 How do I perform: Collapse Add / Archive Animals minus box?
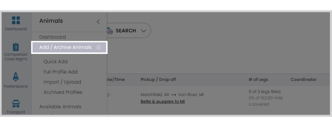click(98, 47)
